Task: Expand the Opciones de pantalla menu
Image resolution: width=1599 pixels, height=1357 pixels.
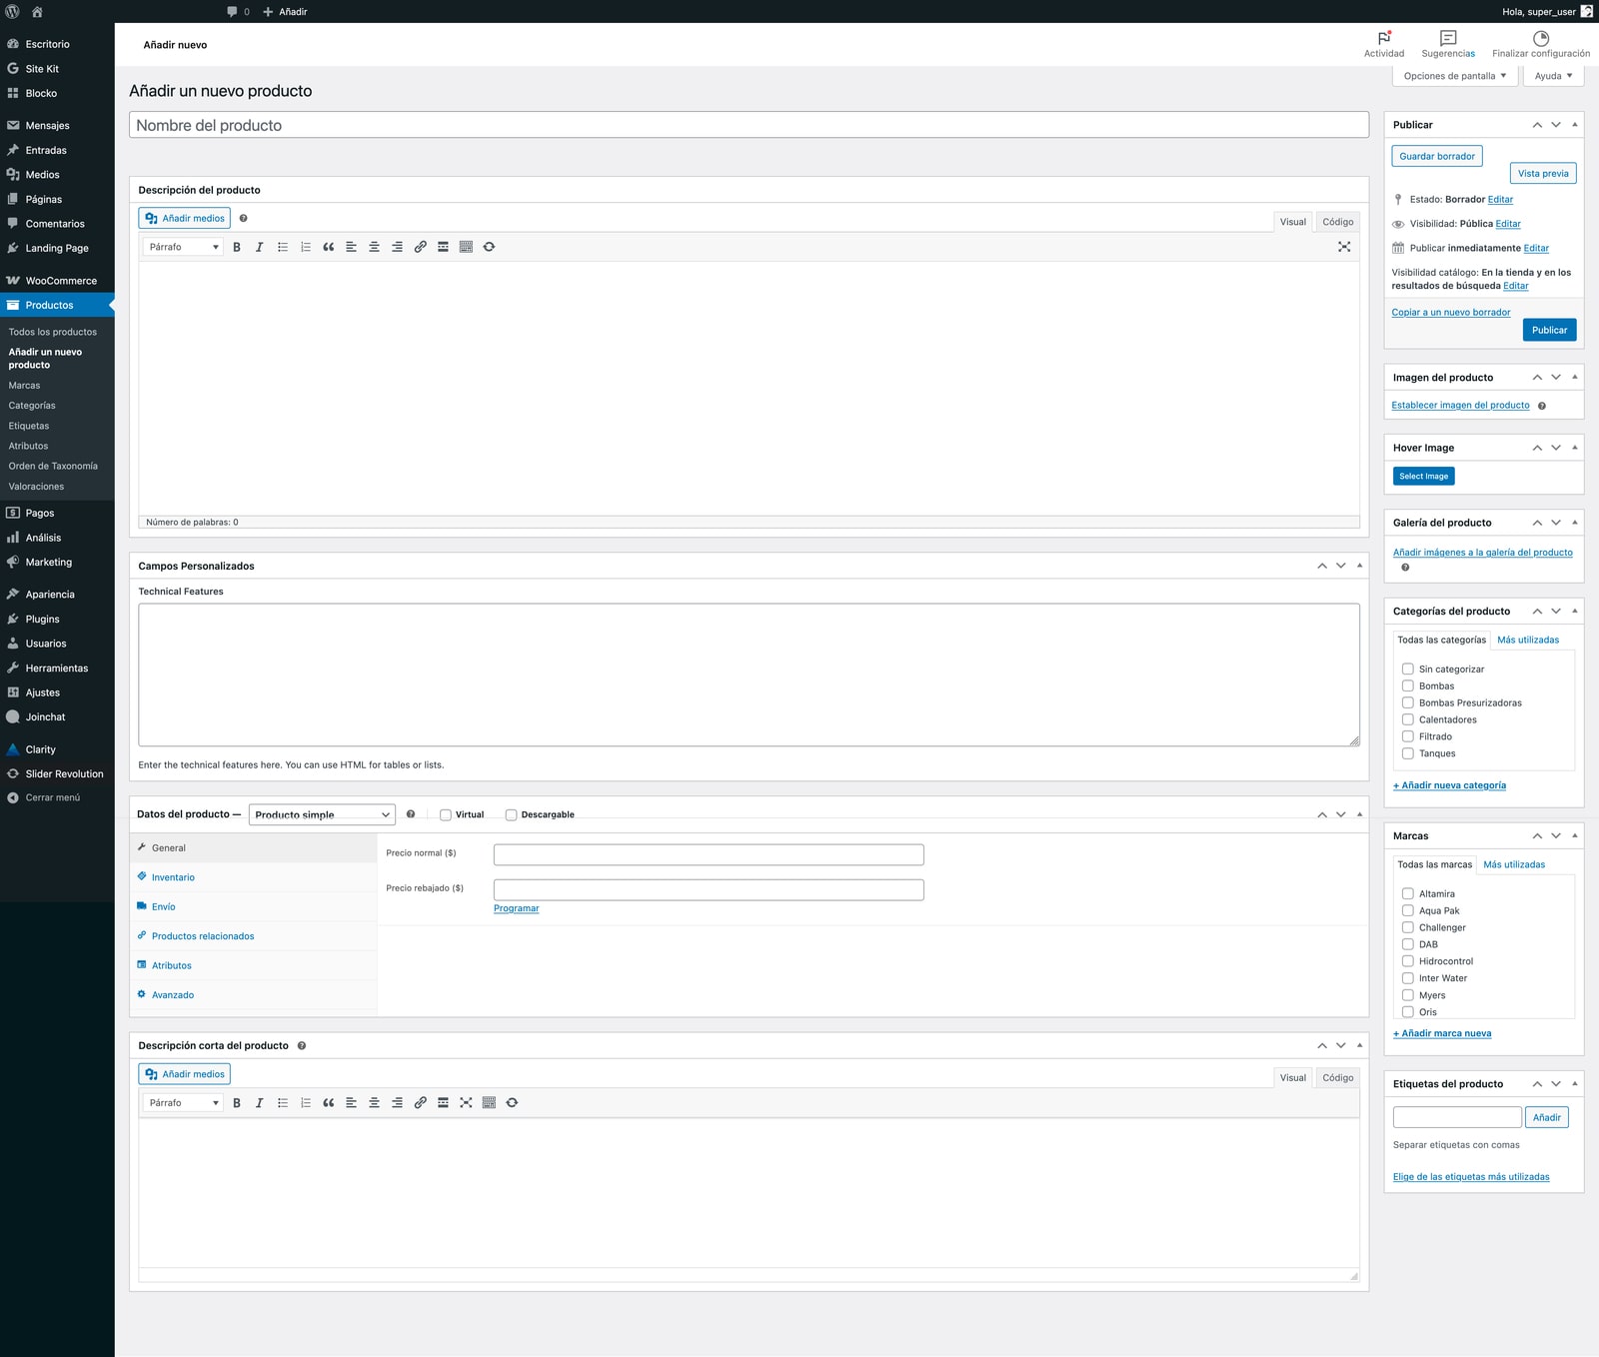Action: (x=1454, y=76)
